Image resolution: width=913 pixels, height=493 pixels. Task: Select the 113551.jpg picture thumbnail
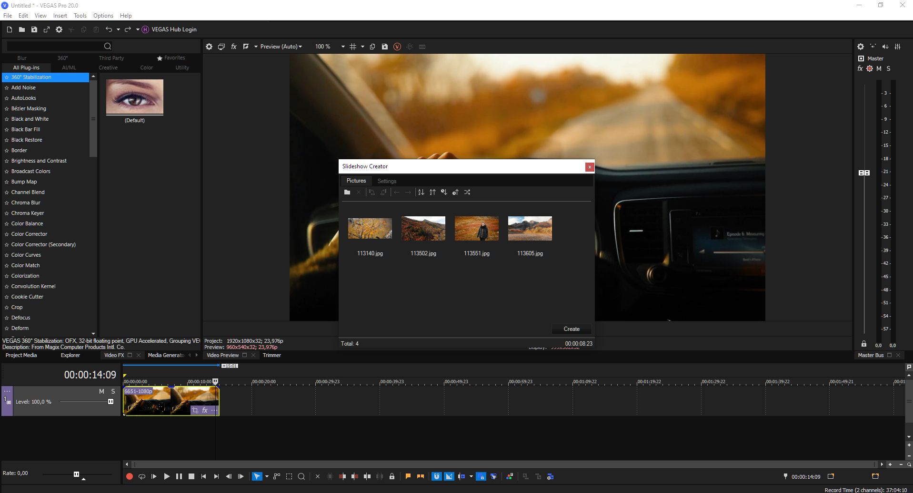pyautogui.click(x=477, y=229)
